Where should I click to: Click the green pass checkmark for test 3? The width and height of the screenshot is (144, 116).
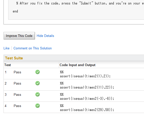tap(37, 95)
